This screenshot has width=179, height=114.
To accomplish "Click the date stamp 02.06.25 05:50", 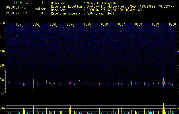I will point(17,13).
